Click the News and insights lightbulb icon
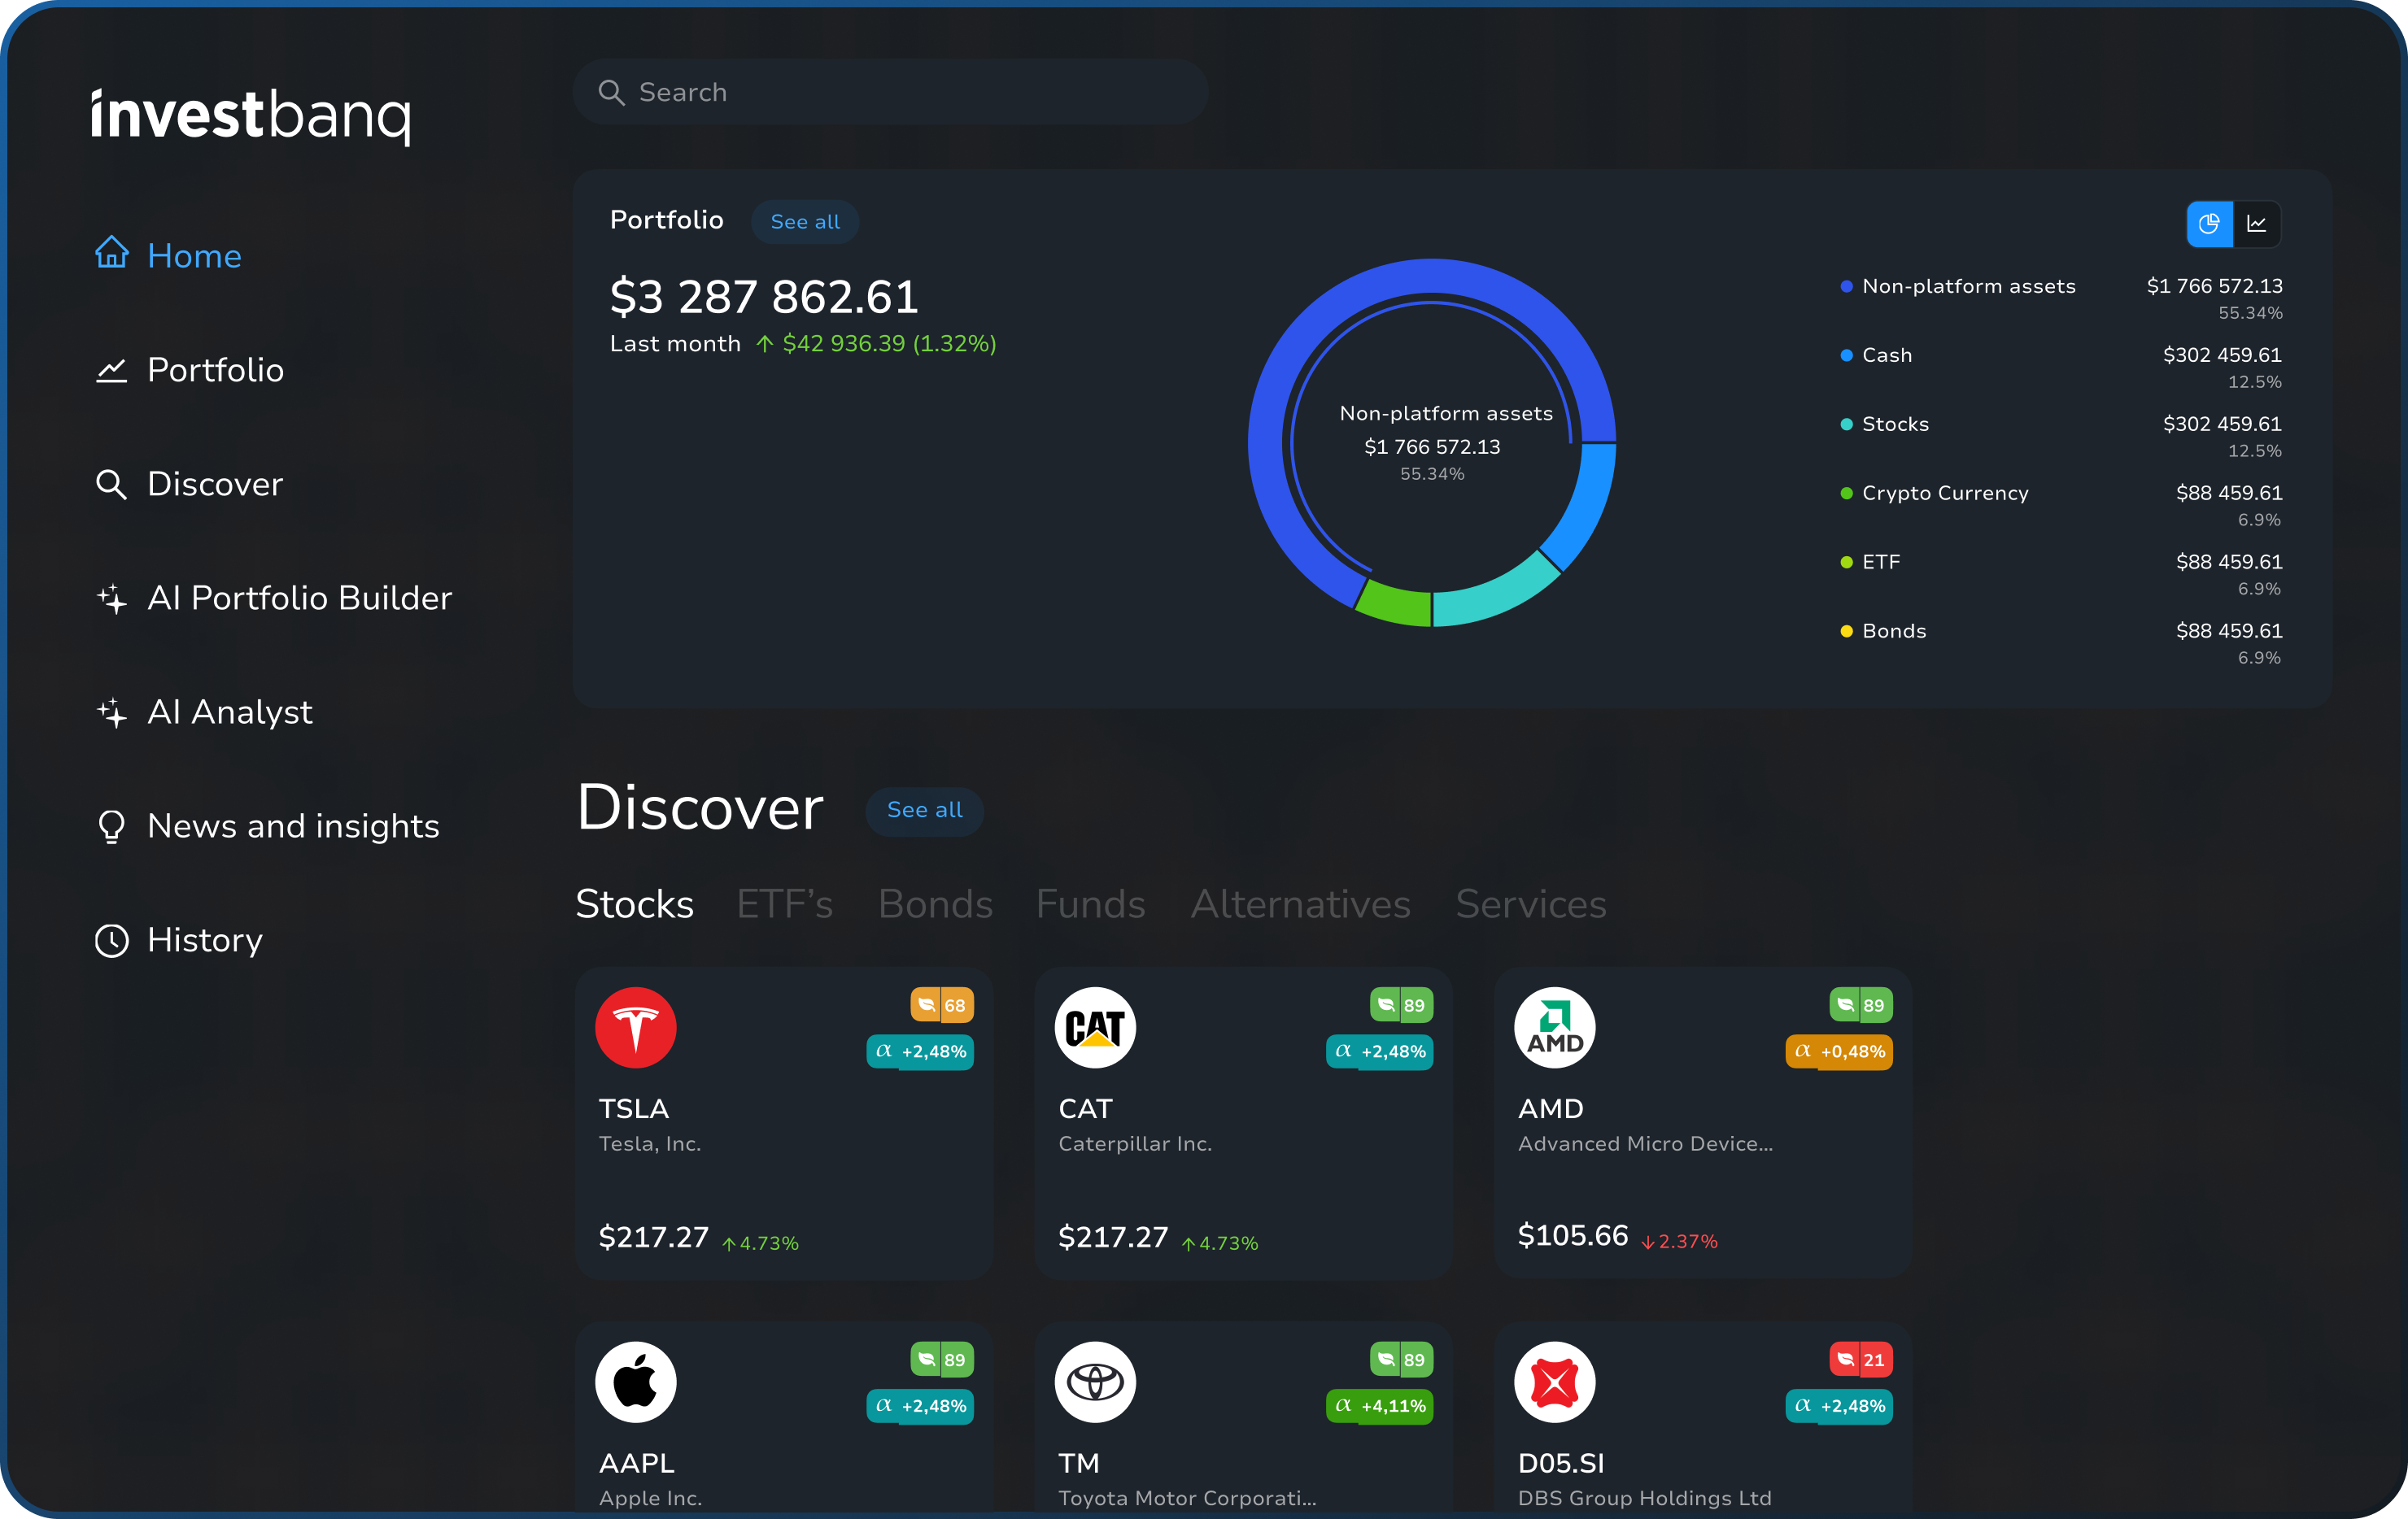Screen dimensions: 2408x1519 [x=112, y=826]
